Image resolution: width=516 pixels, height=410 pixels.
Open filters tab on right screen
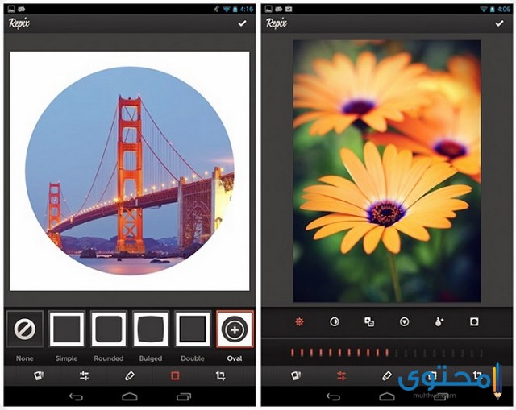click(296, 375)
